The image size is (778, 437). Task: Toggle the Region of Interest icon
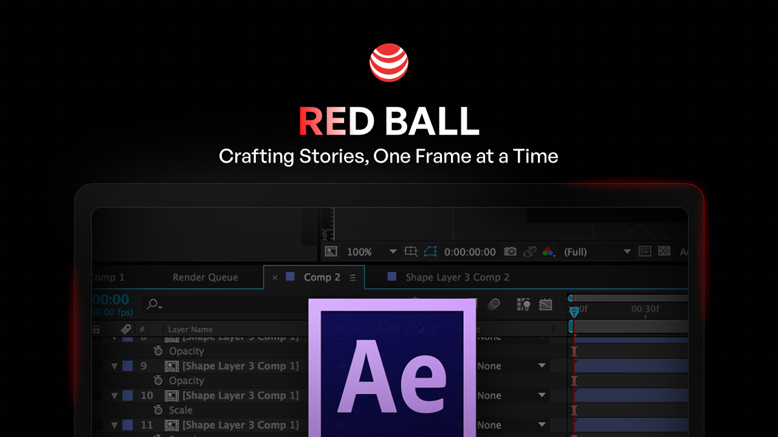tap(645, 251)
